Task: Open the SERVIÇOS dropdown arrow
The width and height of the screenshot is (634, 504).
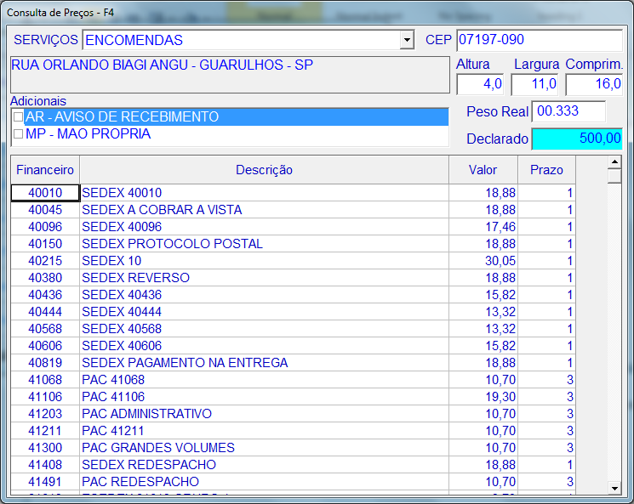Action: (407, 40)
